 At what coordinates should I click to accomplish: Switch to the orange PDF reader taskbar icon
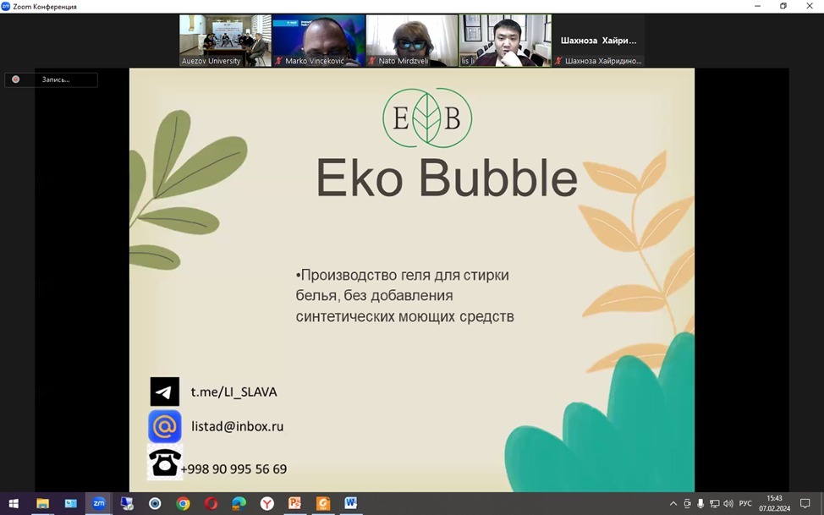point(323,503)
